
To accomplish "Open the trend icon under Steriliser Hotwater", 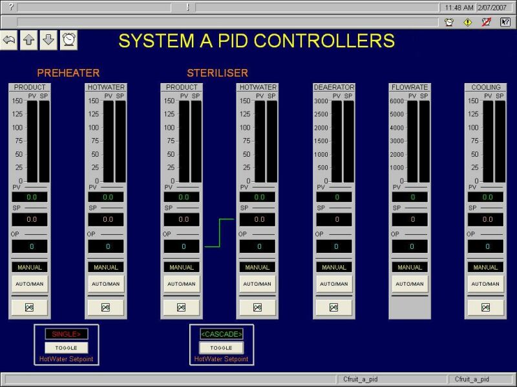I will point(257,308).
